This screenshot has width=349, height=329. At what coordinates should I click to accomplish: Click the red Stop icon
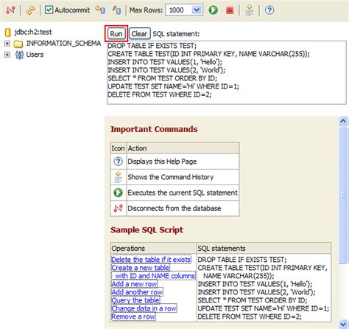tap(230, 10)
